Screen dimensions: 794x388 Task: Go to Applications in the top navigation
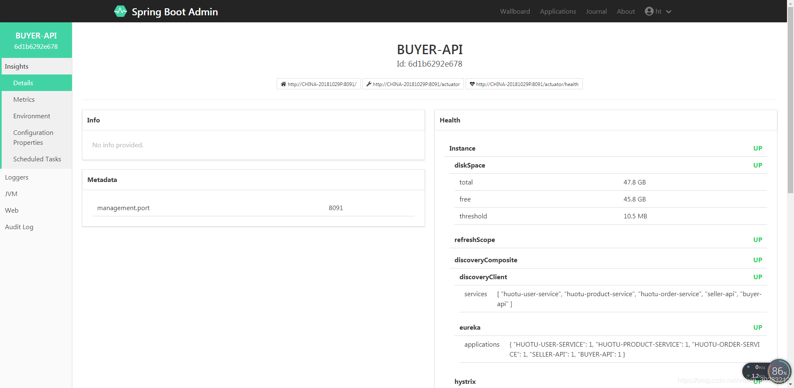(x=558, y=11)
